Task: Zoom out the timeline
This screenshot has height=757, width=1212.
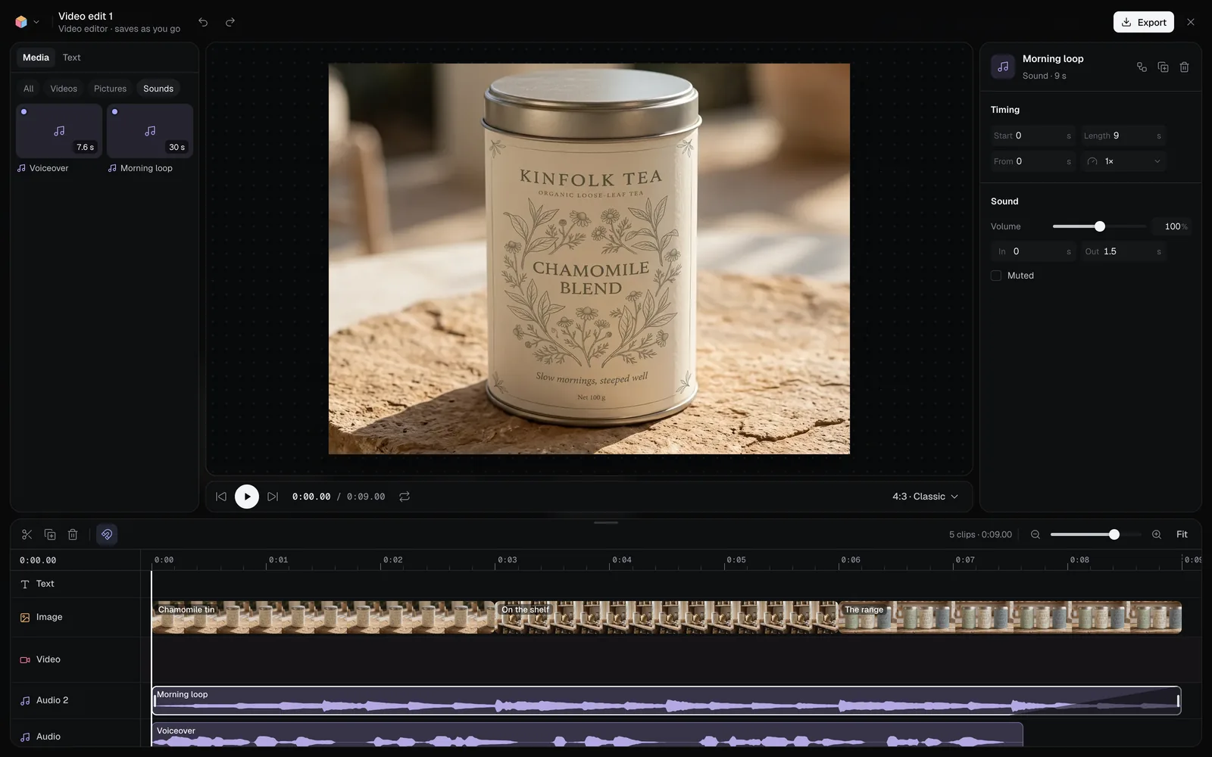Action: click(x=1036, y=534)
